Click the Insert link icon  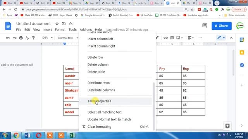(x=165, y=38)
